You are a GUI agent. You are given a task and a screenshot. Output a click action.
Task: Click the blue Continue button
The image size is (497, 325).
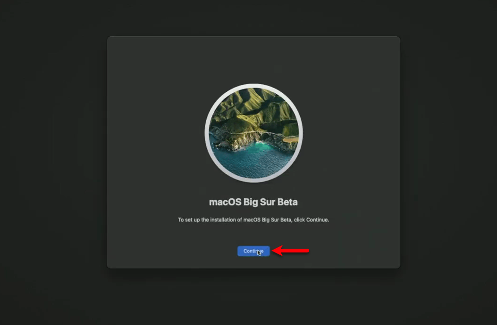coord(253,251)
